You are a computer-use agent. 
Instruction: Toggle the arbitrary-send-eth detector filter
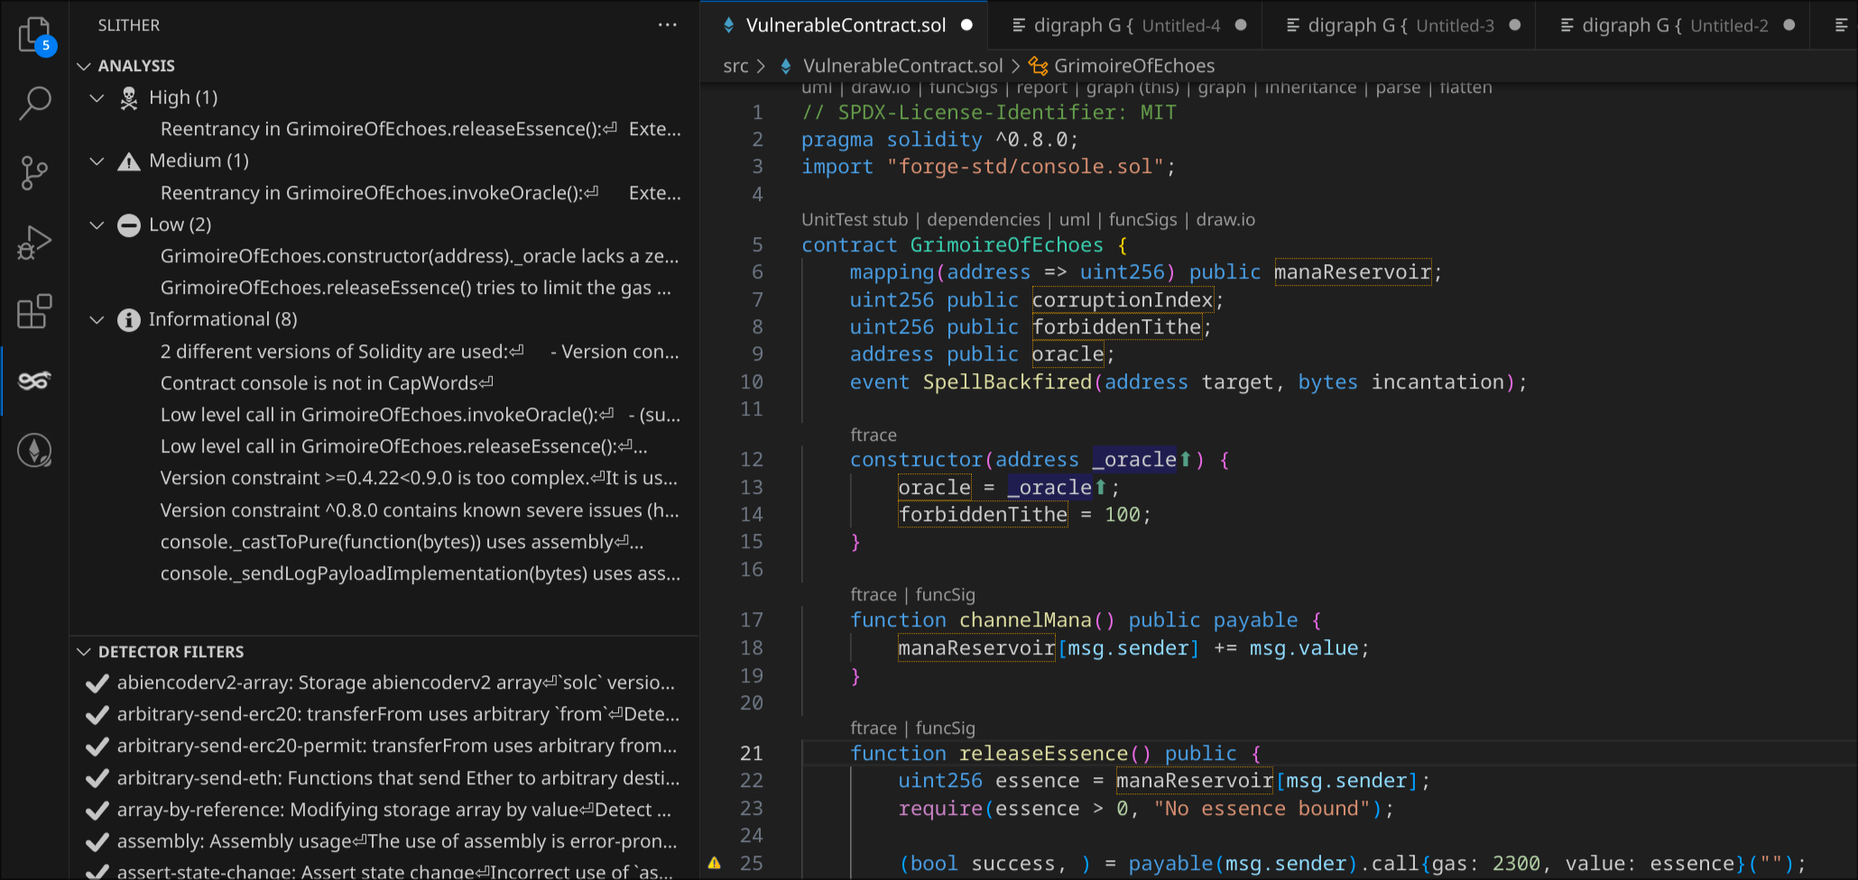point(97,779)
